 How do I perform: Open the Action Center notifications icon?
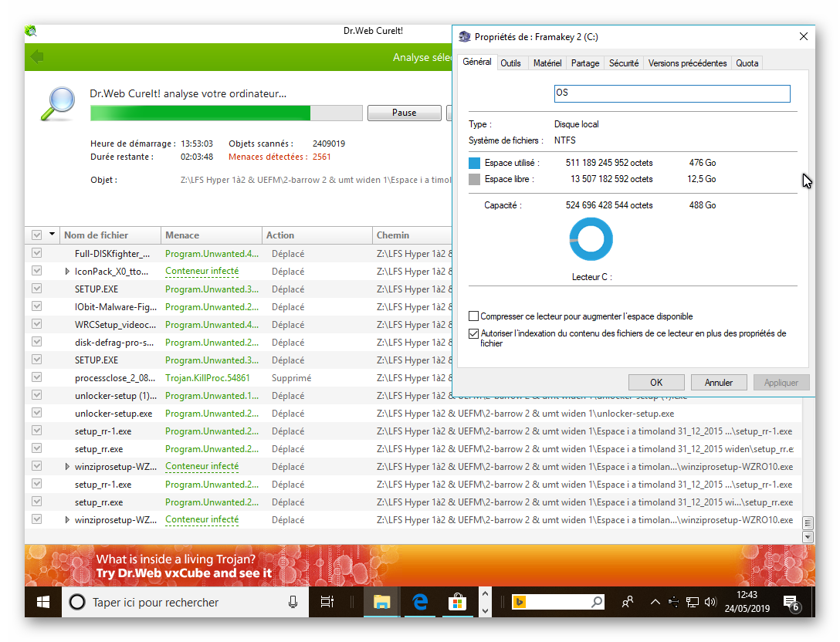pos(791,603)
